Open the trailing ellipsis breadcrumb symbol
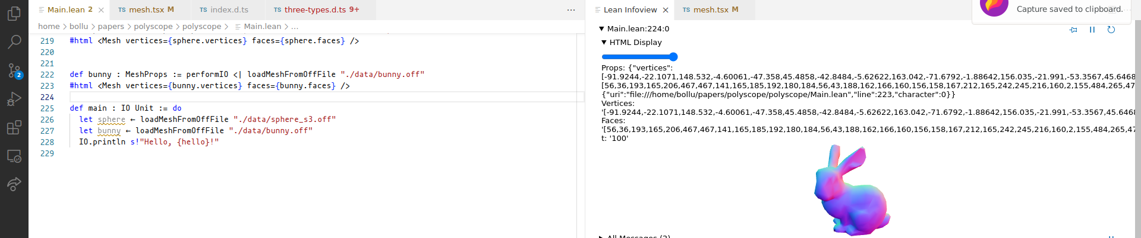The image size is (1141, 238). (295, 27)
